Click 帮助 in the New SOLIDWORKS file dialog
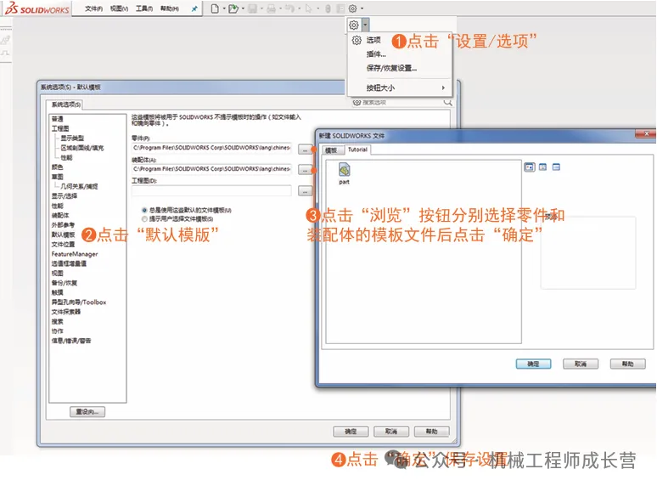This screenshot has width=657, height=486. [x=627, y=364]
